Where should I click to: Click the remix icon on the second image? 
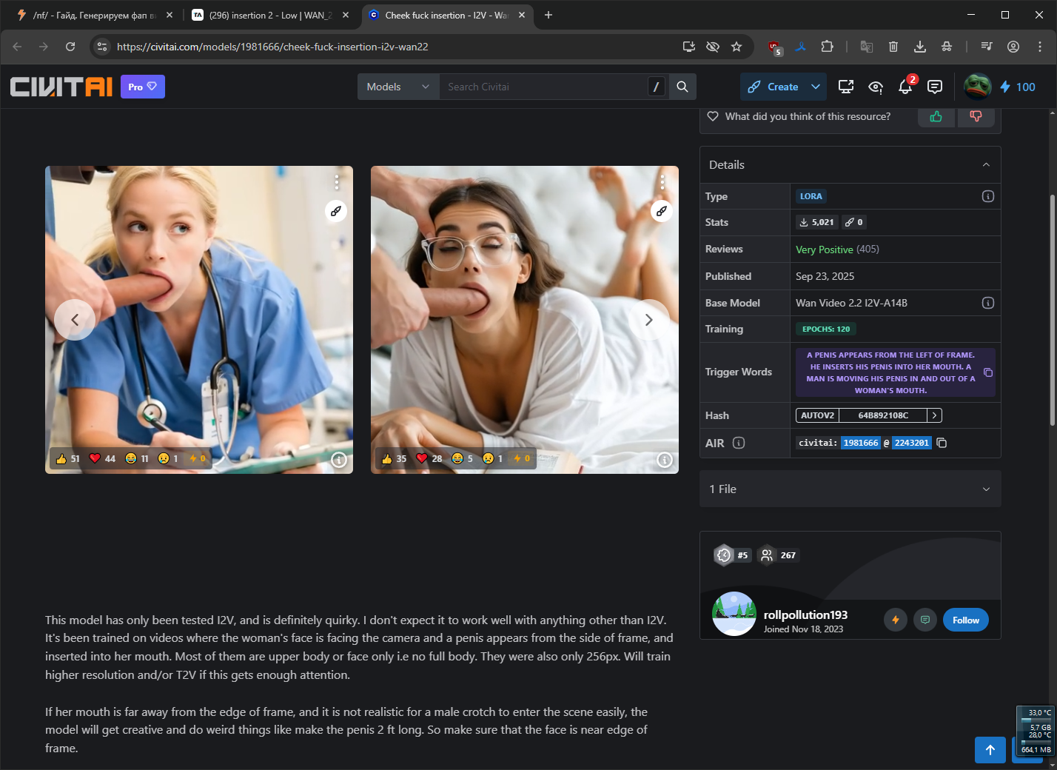662,211
